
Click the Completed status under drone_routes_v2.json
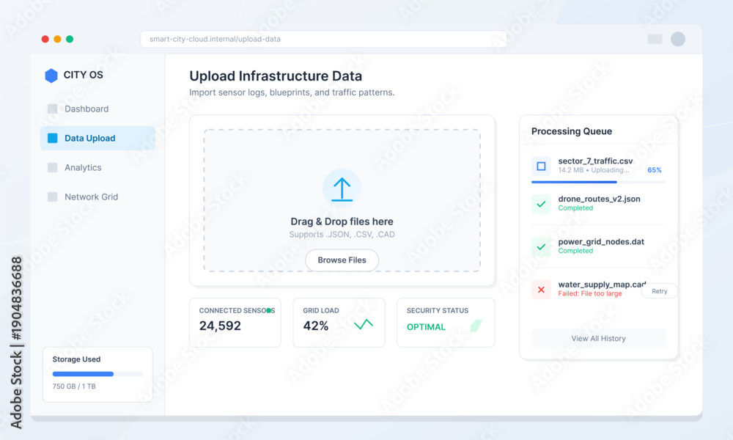(575, 208)
